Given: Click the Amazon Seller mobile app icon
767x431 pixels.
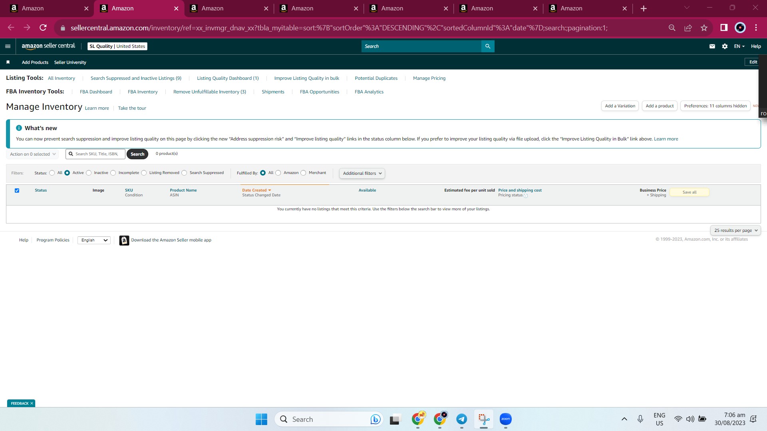Looking at the screenshot, I should click(x=124, y=240).
